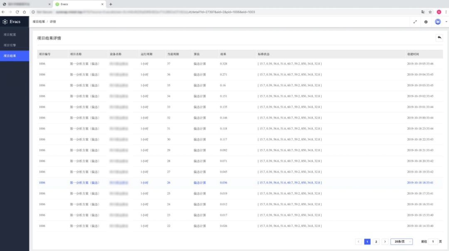Toggle fullscreen with the expand icon
The image size is (449, 251).
tap(415, 22)
